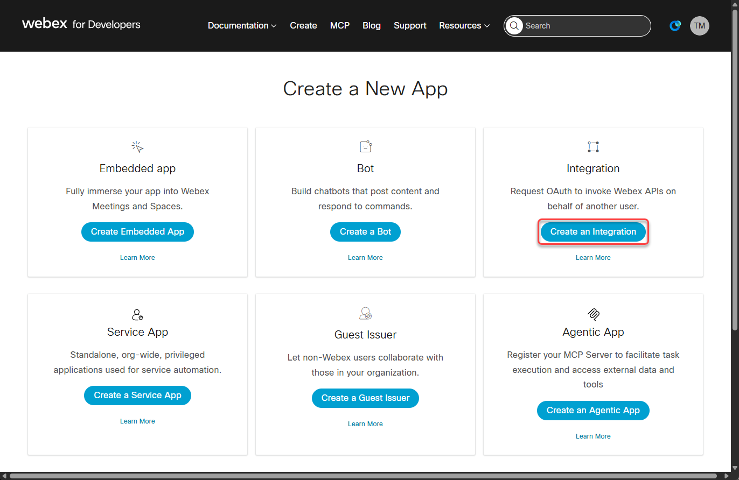Click the Guest Issuer icon
Screen dimensions: 739x480
click(x=366, y=313)
